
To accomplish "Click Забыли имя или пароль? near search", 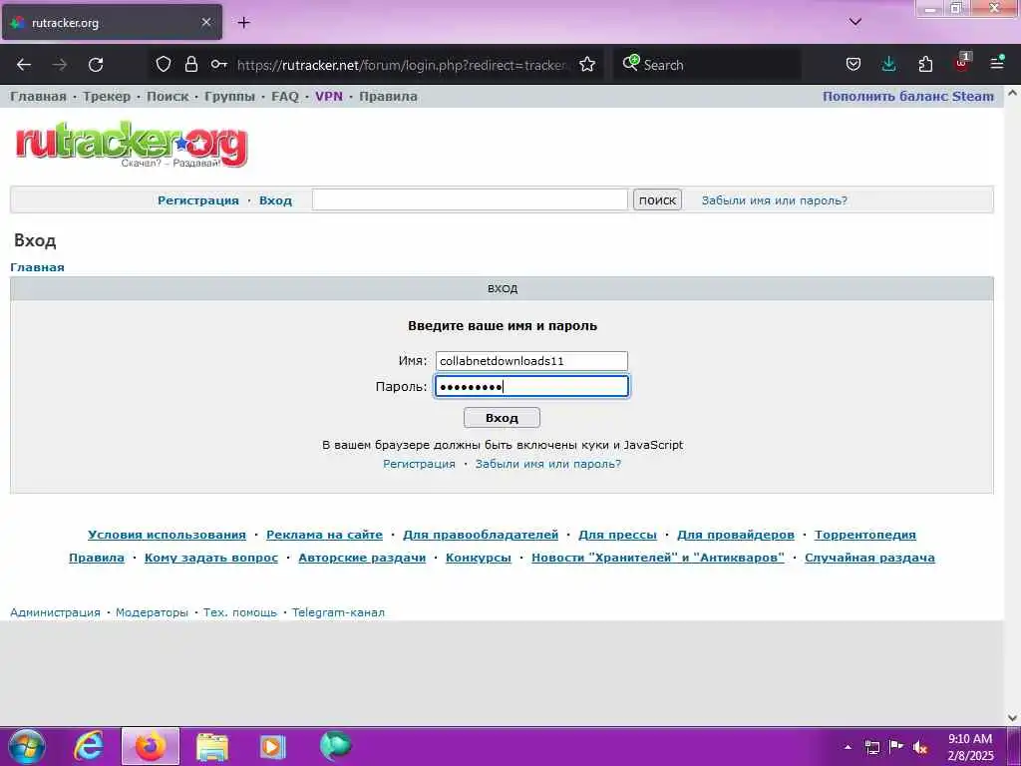I will [x=774, y=200].
